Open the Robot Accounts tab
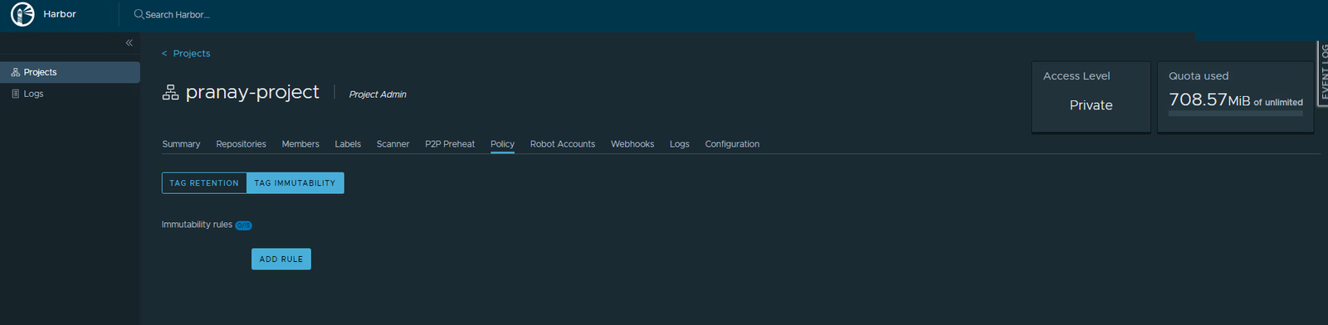Image resolution: width=1328 pixels, height=325 pixels. tap(563, 144)
